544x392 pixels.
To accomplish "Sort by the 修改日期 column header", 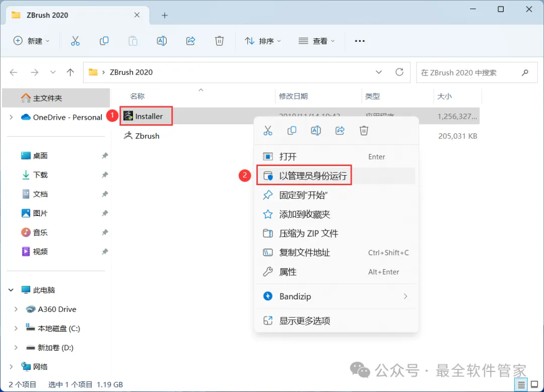I will point(293,96).
